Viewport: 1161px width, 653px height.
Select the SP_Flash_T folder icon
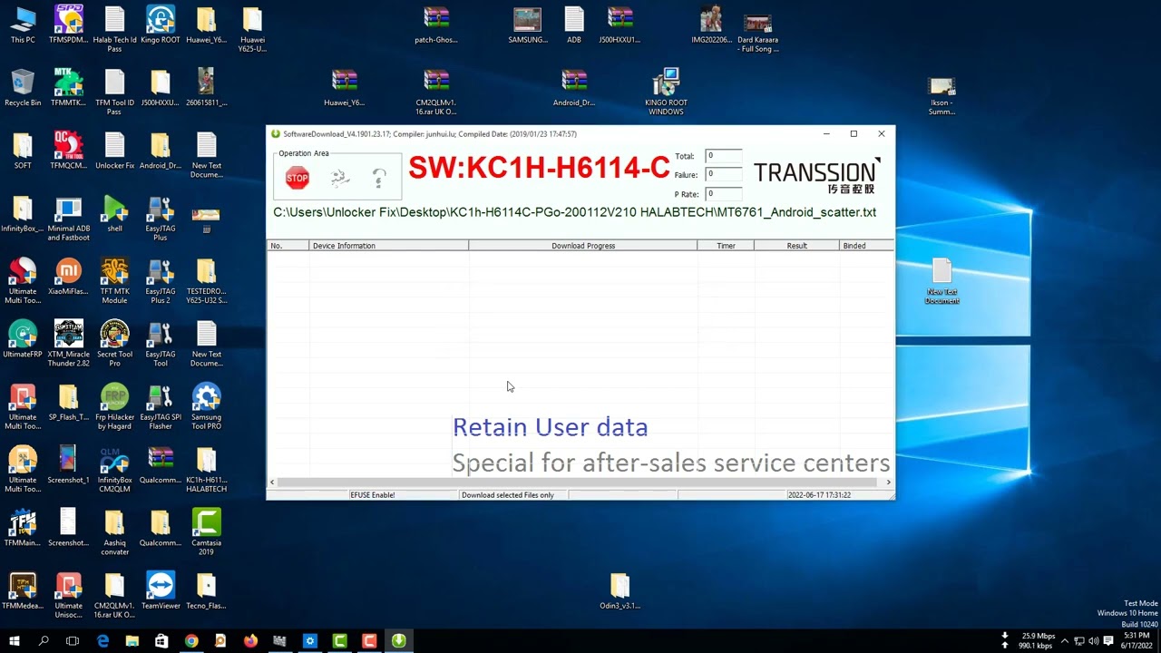click(x=69, y=403)
